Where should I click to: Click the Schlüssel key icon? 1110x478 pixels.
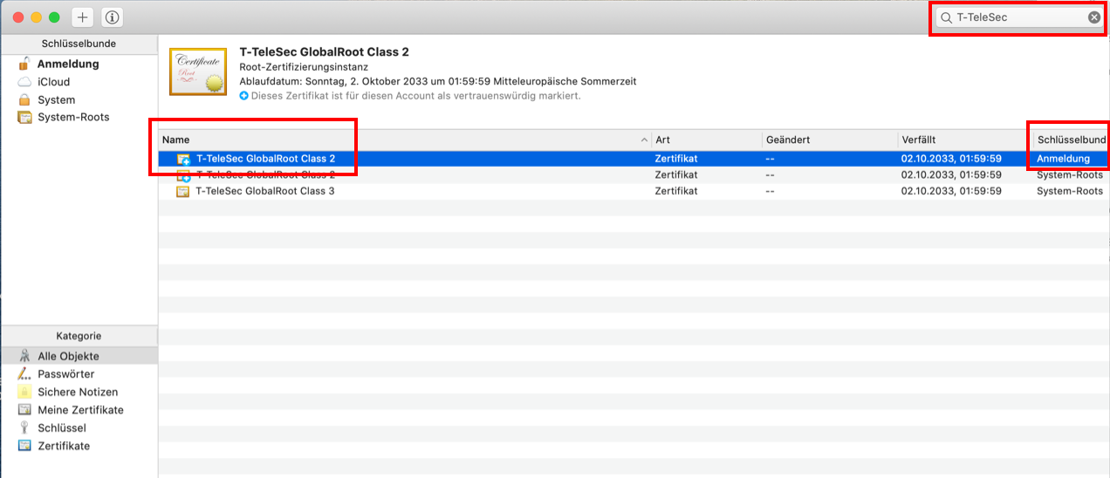tap(24, 427)
